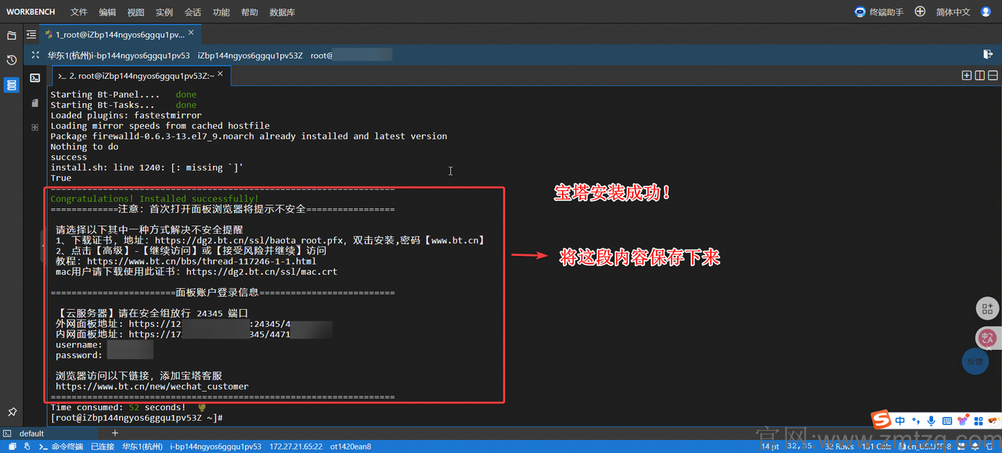This screenshot has width=1002, height=453.
Task: Click the baota_root.pfx certificate download URL
Action: [x=249, y=241]
